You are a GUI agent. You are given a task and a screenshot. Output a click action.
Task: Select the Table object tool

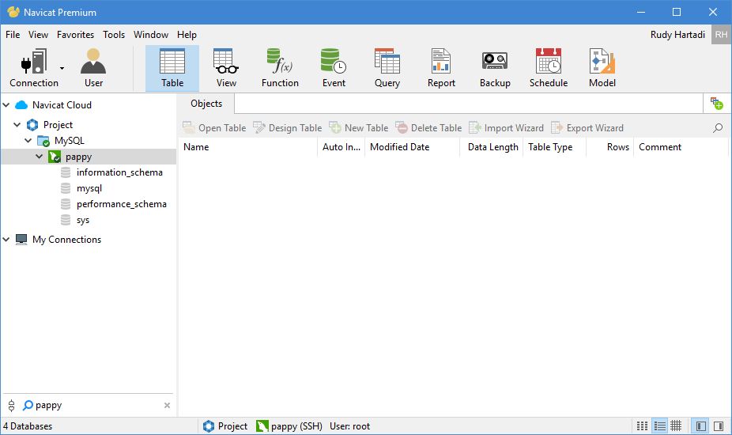pyautogui.click(x=172, y=68)
